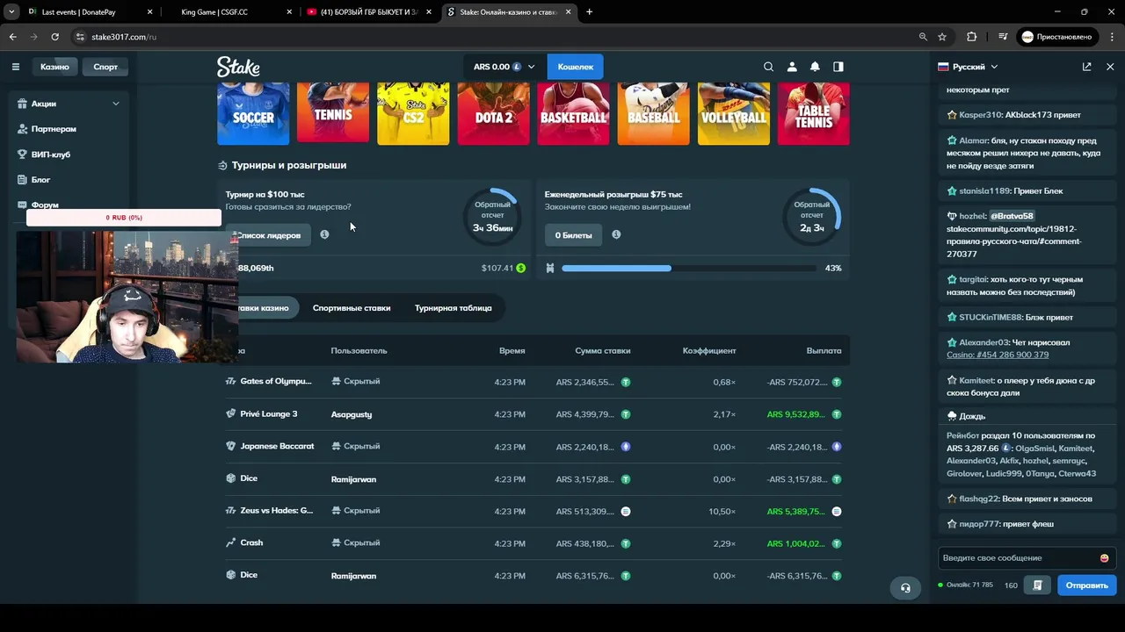Viewport: 1125px width, 632px height.
Task: Close the chat panel with the X
Action: pyautogui.click(x=1110, y=67)
